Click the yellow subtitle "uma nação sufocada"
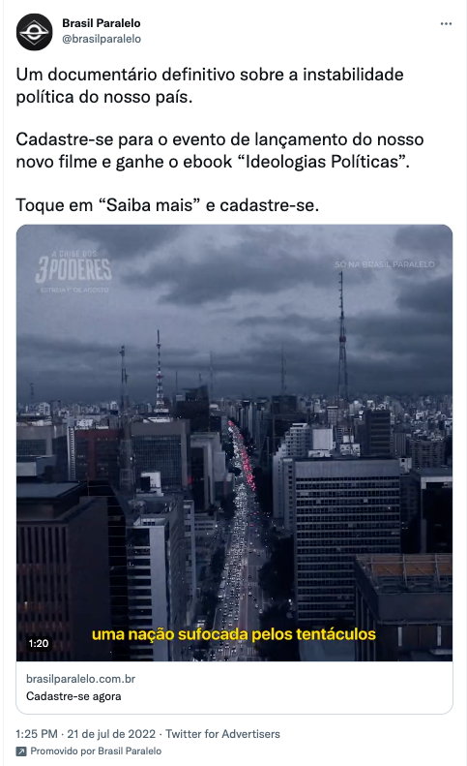 click(170, 634)
